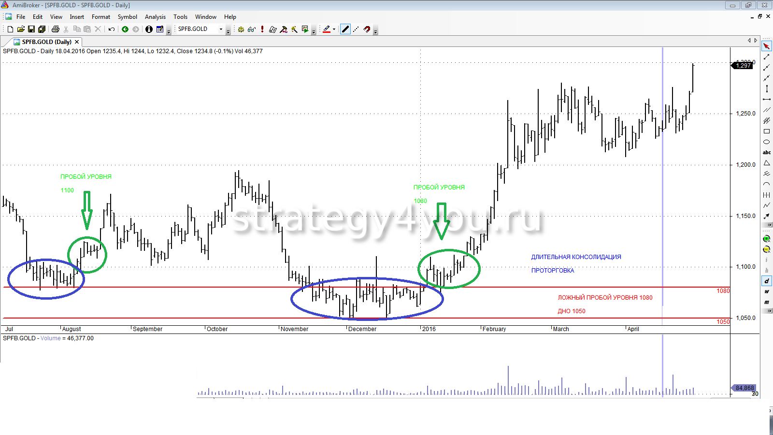Select the triangle drawing tool

tap(767, 163)
